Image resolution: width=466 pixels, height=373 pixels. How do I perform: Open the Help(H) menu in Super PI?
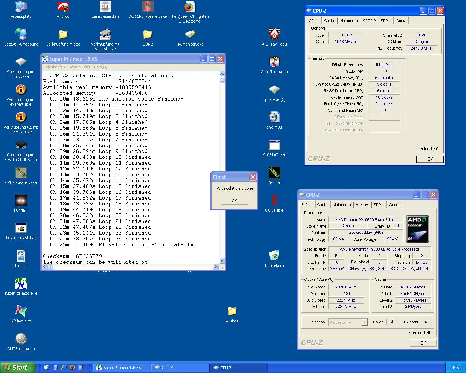click(x=100, y=67)
